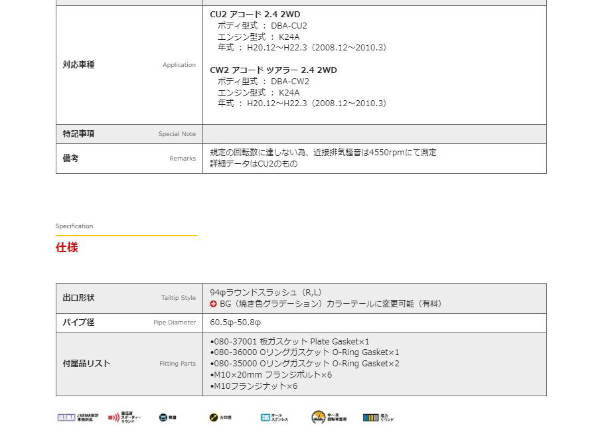Click the 080-37001 Plate Gasket list entry
Image resolution: width=600 pixels, height=440 pixels.
(x=290, y=341)
